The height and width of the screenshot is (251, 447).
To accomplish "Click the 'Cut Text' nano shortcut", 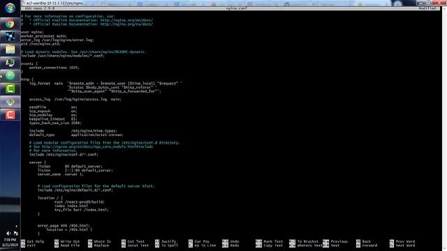I will click(x=135, y=241).
